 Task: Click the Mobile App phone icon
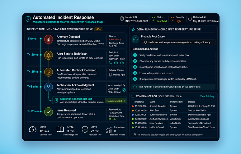click(x=110, y=75)
